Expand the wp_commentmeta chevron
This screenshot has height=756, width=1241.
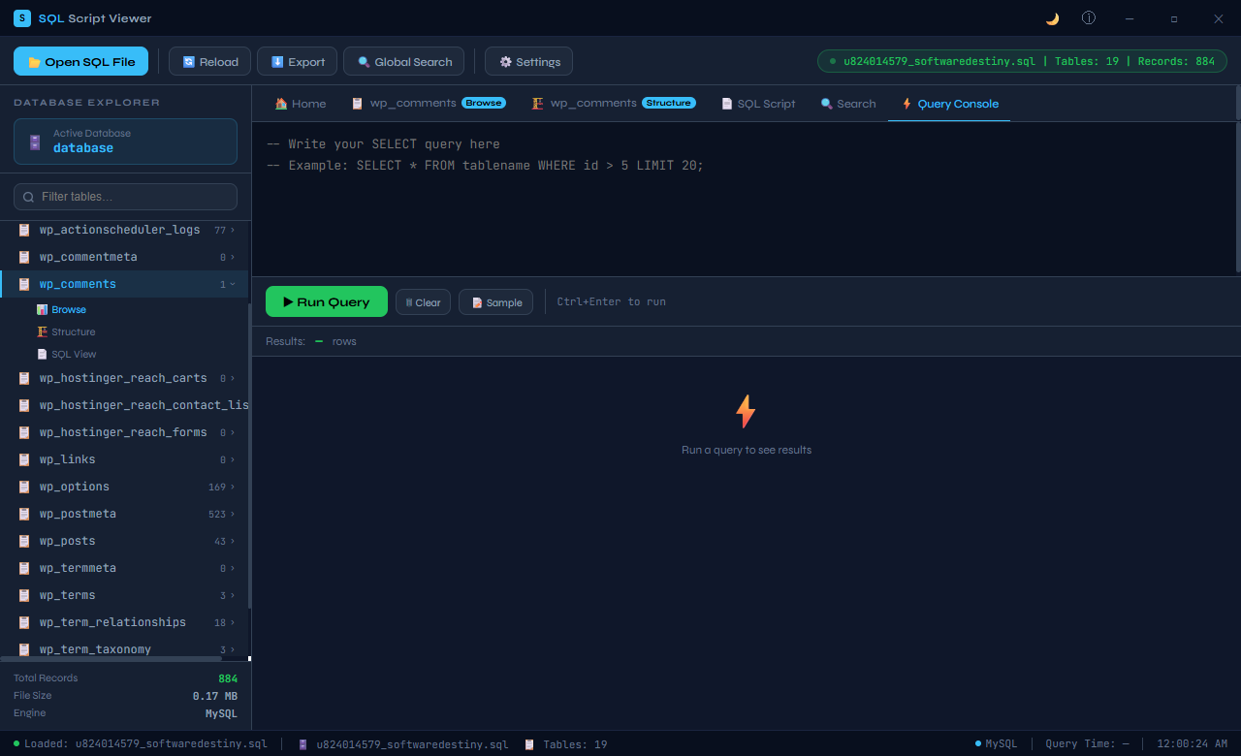233,258
